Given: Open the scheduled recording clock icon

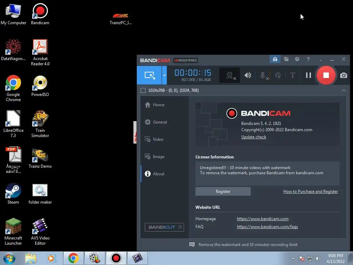Looking at the screenshot, I should pos(297,59).
